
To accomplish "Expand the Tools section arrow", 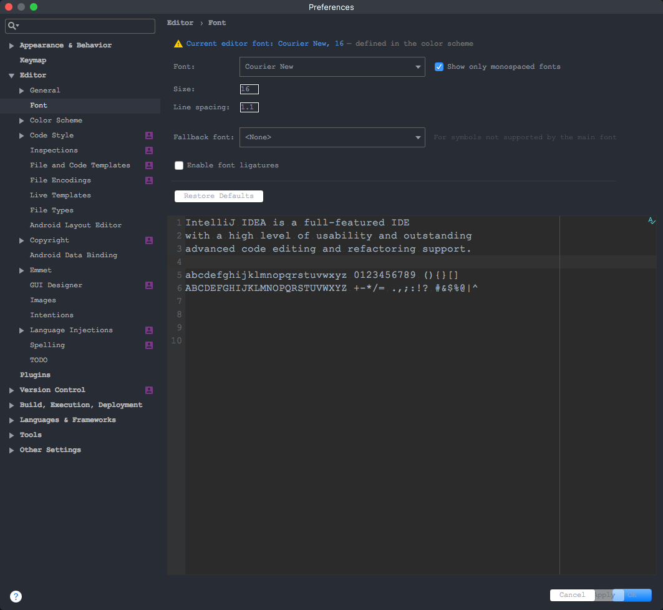I will (x=11, y=435).
